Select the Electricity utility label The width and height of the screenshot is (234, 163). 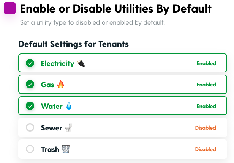pos(58,64)
